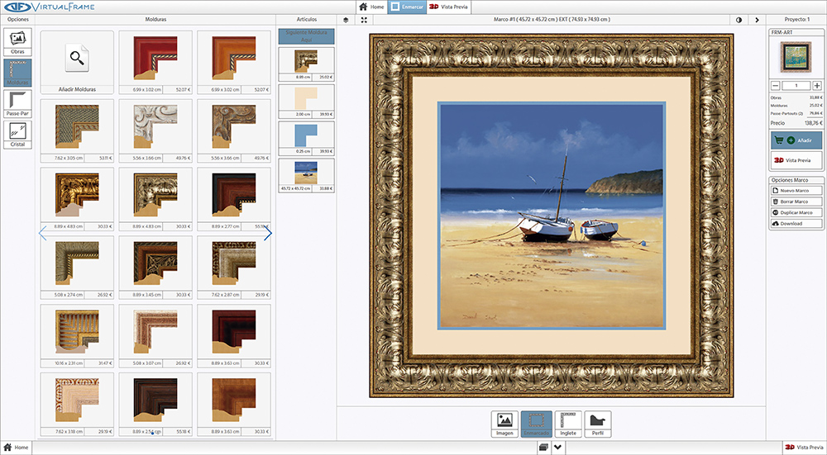
Task: Choose the silver-gold ornate 8.89 x 4.83 molding
Action: (155, 199)
